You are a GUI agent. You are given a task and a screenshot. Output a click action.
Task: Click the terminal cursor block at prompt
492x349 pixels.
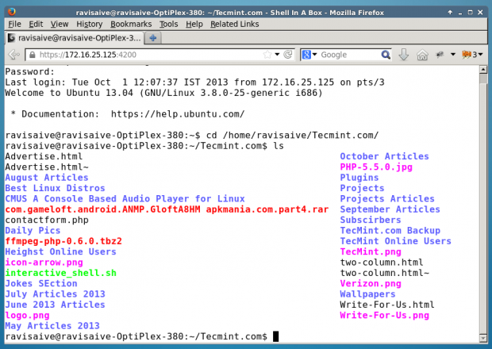tap(275, 336)
